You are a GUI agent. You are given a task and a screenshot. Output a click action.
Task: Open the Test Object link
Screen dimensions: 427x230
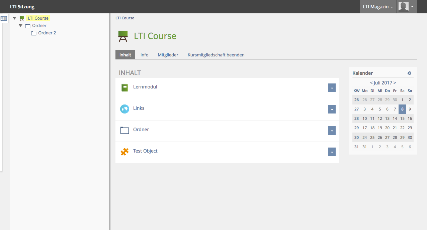[145, 151]
